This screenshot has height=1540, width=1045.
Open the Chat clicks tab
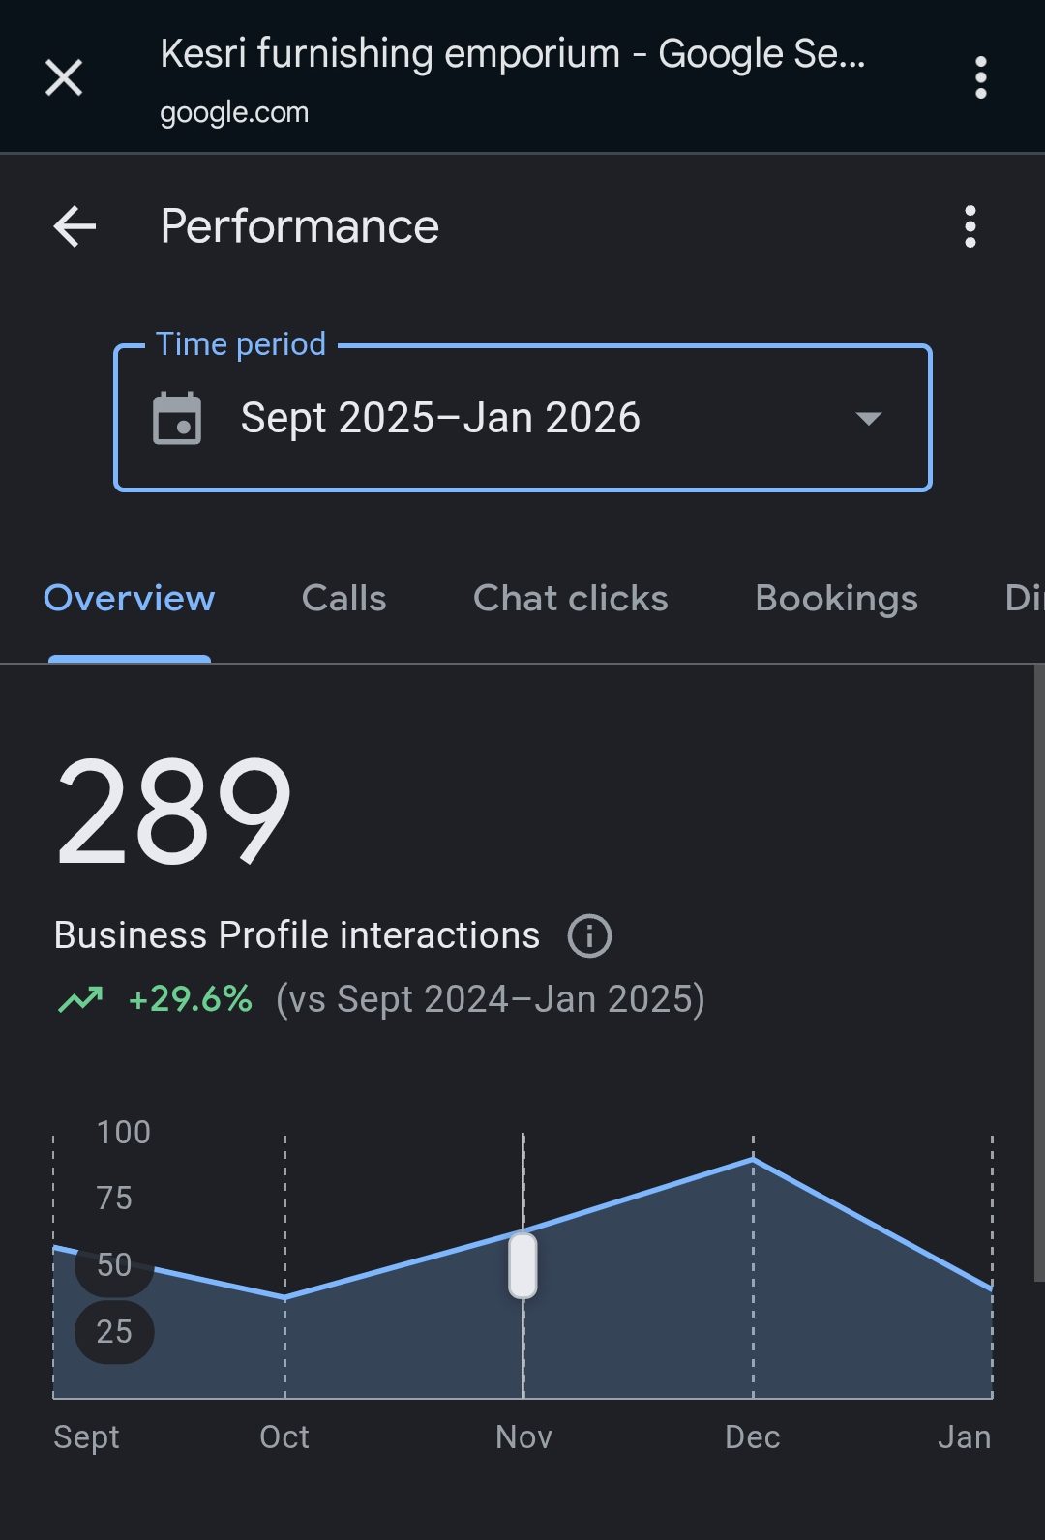(x=570, y=599)
